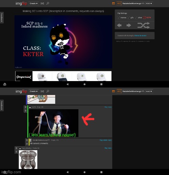Toggle the memes checkbox in Flip Settings
The image size is (169, 175).
(x=119, y=18)
